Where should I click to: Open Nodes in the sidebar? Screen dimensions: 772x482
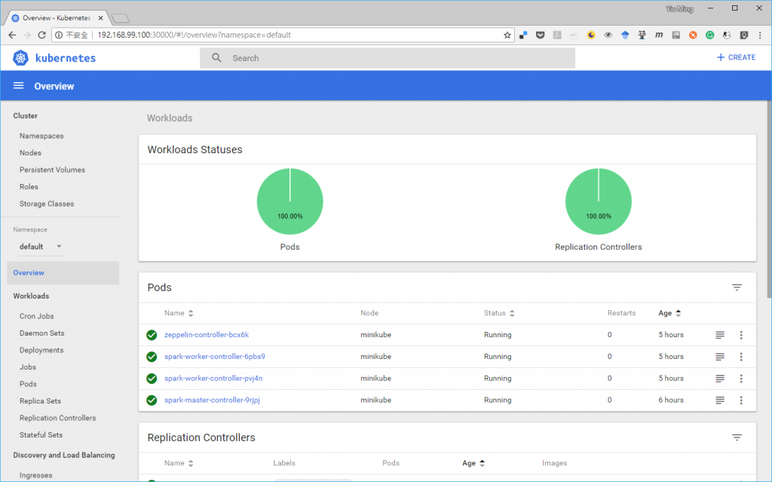pos(30,153)
